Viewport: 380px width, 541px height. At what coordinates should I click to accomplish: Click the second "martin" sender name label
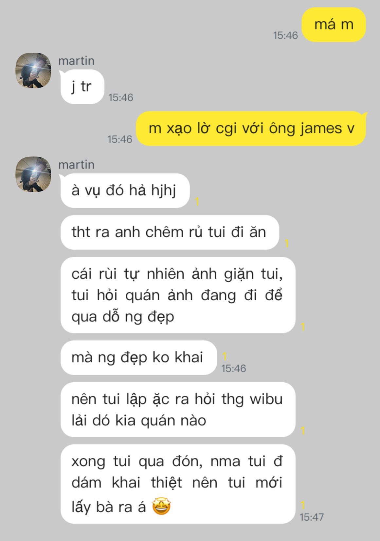76,165
